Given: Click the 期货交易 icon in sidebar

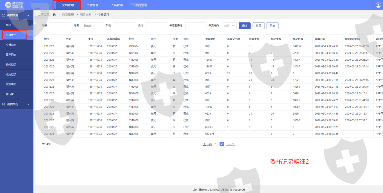Looking at the screenshot, I should pos(4,15).
